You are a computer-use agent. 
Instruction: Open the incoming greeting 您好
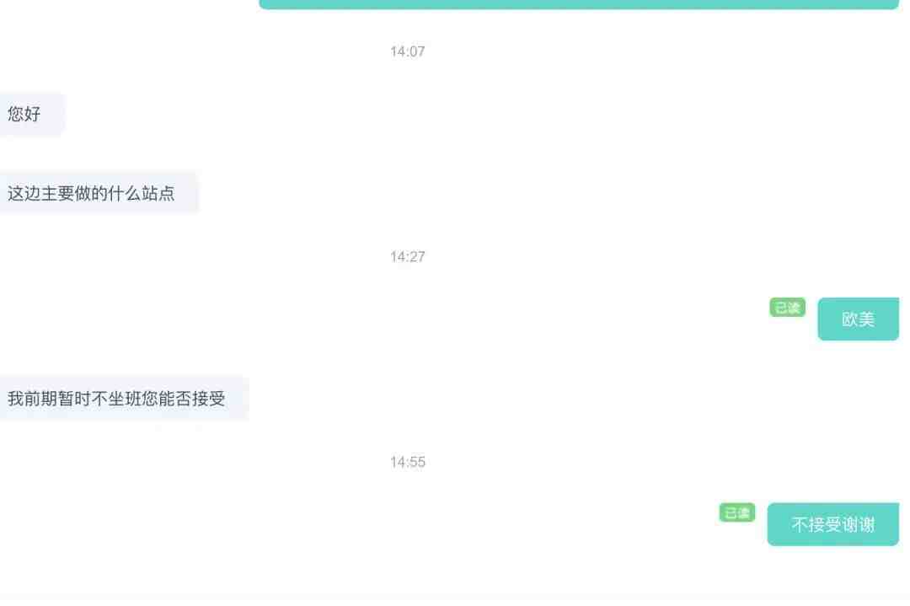coord(32,114)
